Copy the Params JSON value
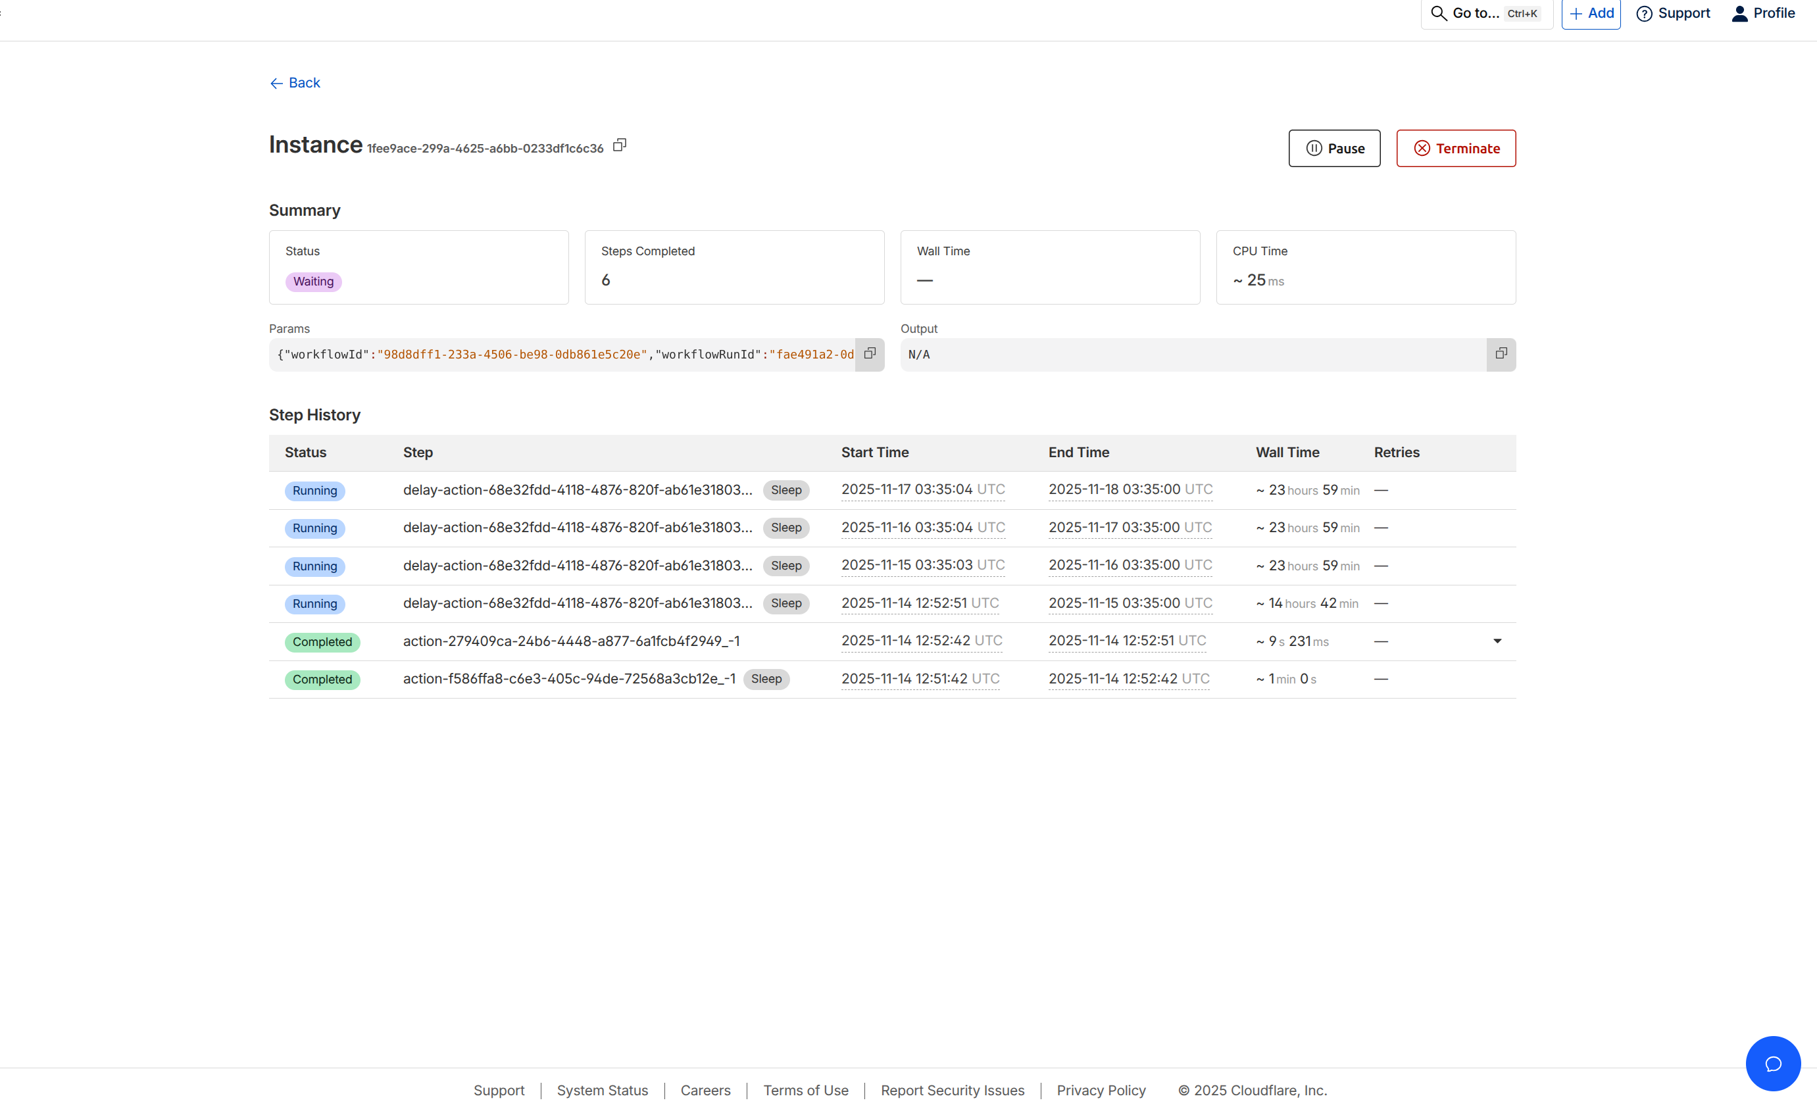1817x1115 pixels. click(870, 354)
